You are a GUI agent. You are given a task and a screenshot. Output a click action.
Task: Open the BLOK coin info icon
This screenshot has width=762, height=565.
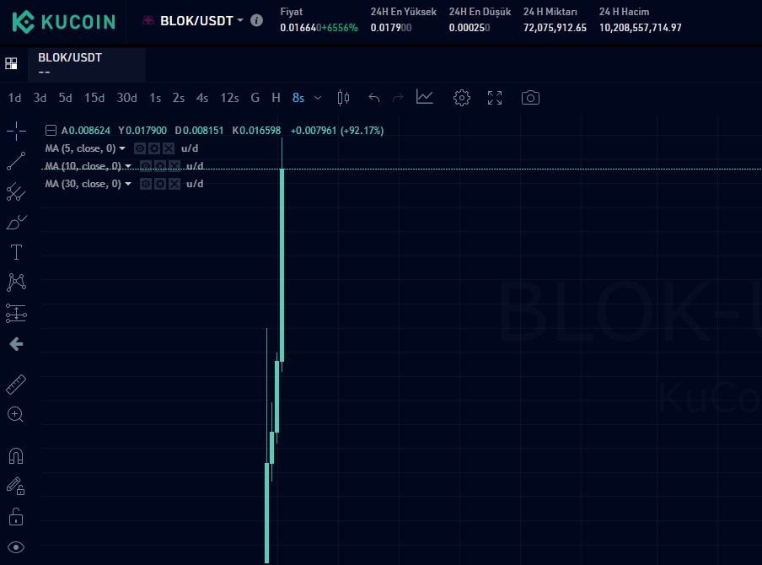point(256,20)
